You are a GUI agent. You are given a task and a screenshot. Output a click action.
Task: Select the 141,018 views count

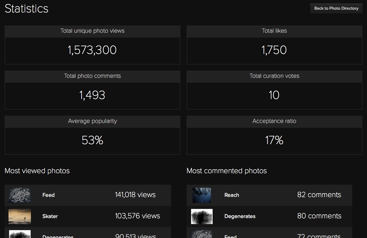click(x=135, y=195)
